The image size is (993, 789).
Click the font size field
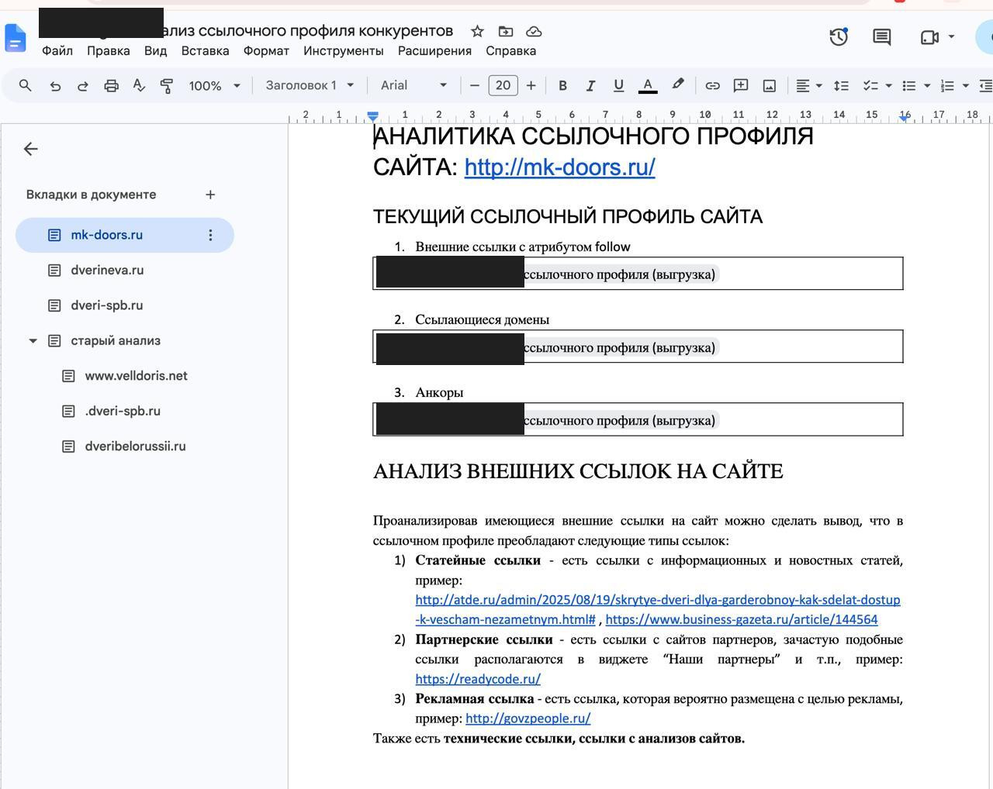(503, 85)
